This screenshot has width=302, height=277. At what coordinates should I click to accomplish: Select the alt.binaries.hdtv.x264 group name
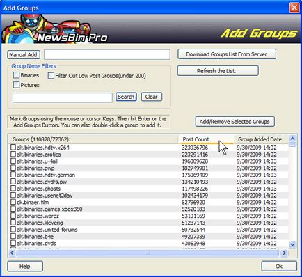pyautogui.click(x=43, y=148)
